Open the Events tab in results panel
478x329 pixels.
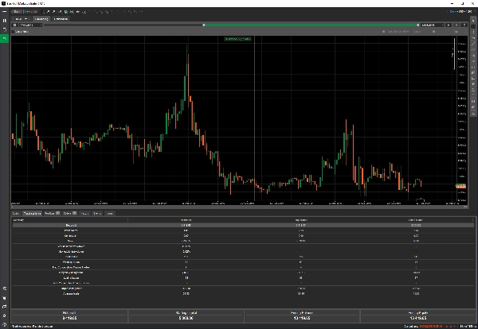[x=97, y=214]
